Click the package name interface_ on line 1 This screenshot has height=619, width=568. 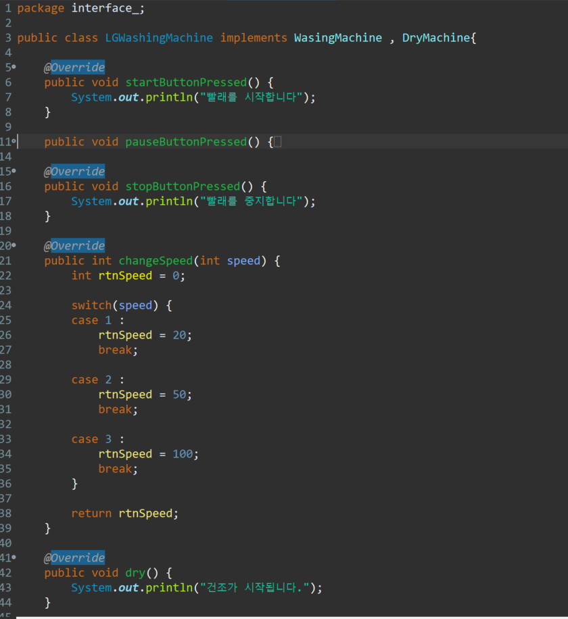(x=105, y=8)
